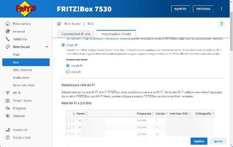The width and height of the screenshot is (233, 147).
Task: Select the Client IP radio button
Action: (x=63, y=45)
